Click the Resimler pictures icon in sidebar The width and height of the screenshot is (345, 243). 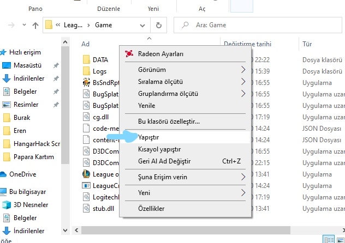coord(7,105)
